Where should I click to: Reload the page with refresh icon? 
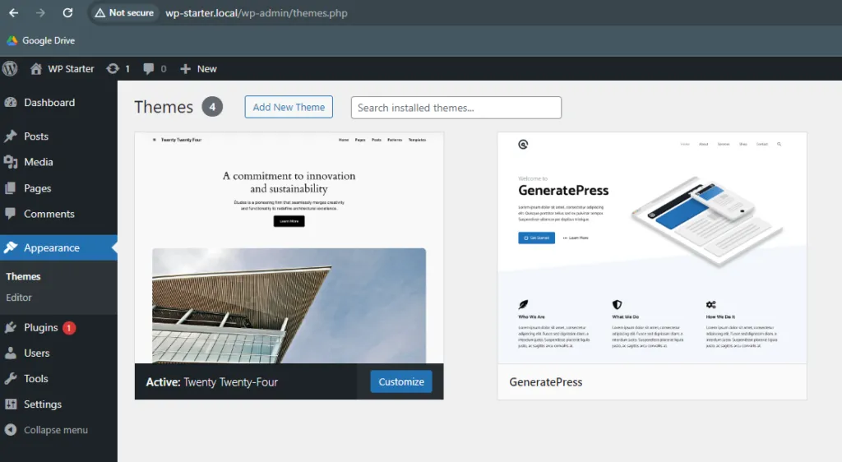(x=67, y=13)
